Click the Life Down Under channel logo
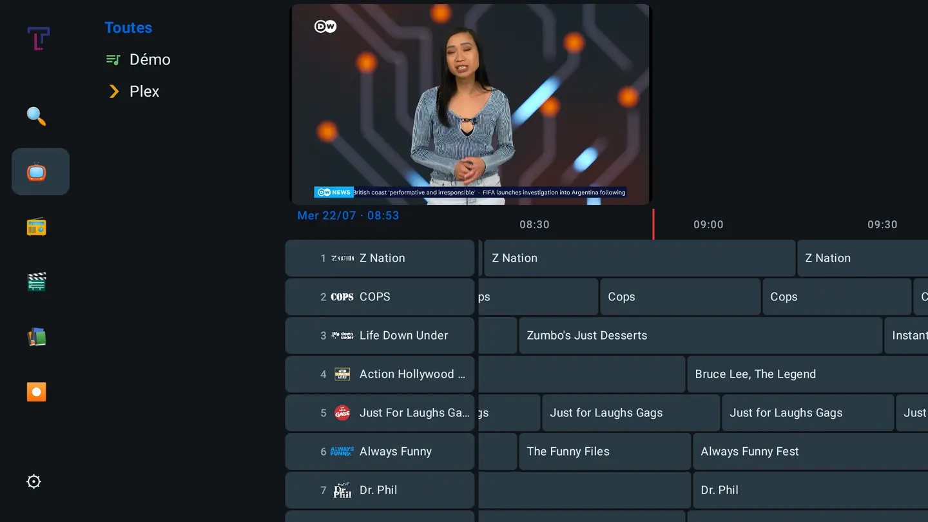Viewport: 928px width, 522px height. pos(342,335)
